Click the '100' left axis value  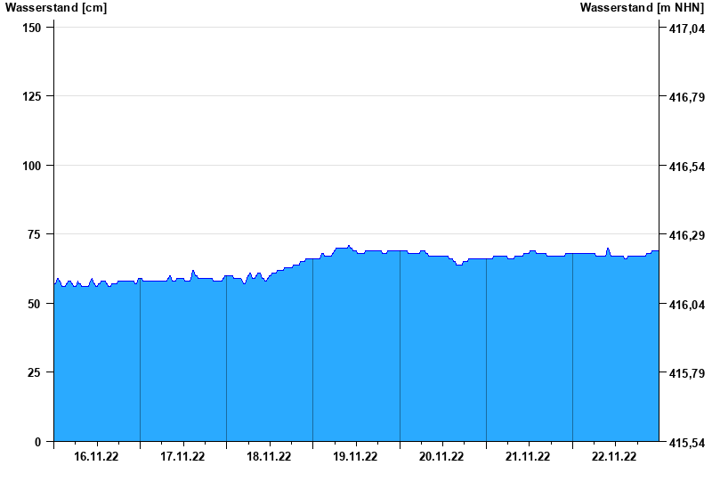point(31,166)
